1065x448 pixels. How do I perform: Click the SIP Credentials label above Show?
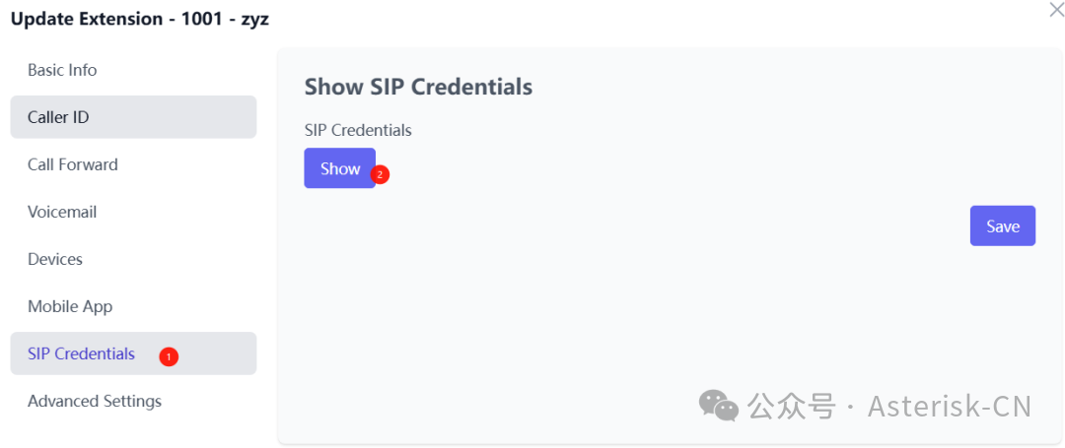(x=358, y=130)
